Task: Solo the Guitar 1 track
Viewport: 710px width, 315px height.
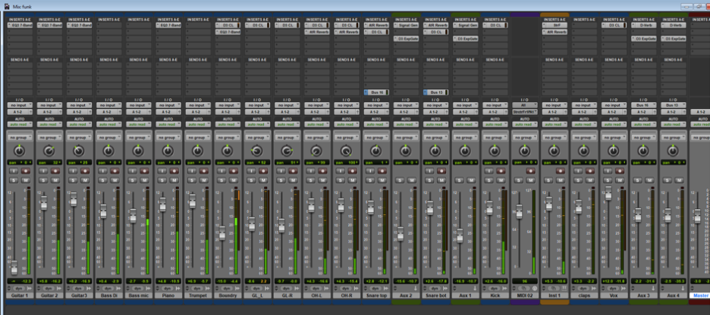Action: pos(14,180)
